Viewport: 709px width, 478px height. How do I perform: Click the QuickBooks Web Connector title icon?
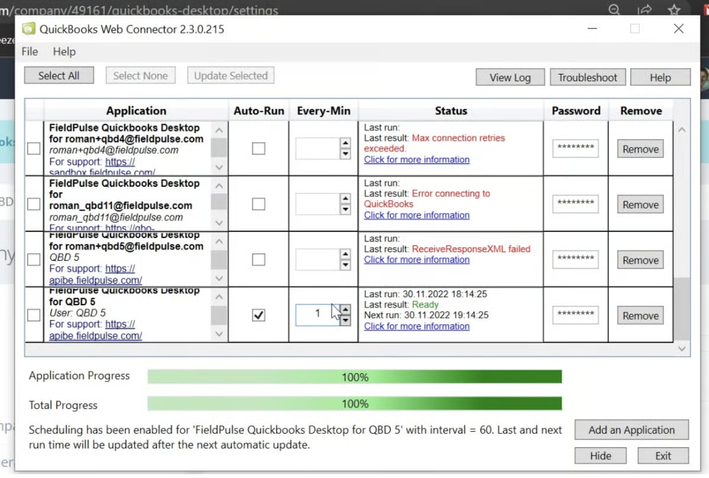[x=28, y=29]
